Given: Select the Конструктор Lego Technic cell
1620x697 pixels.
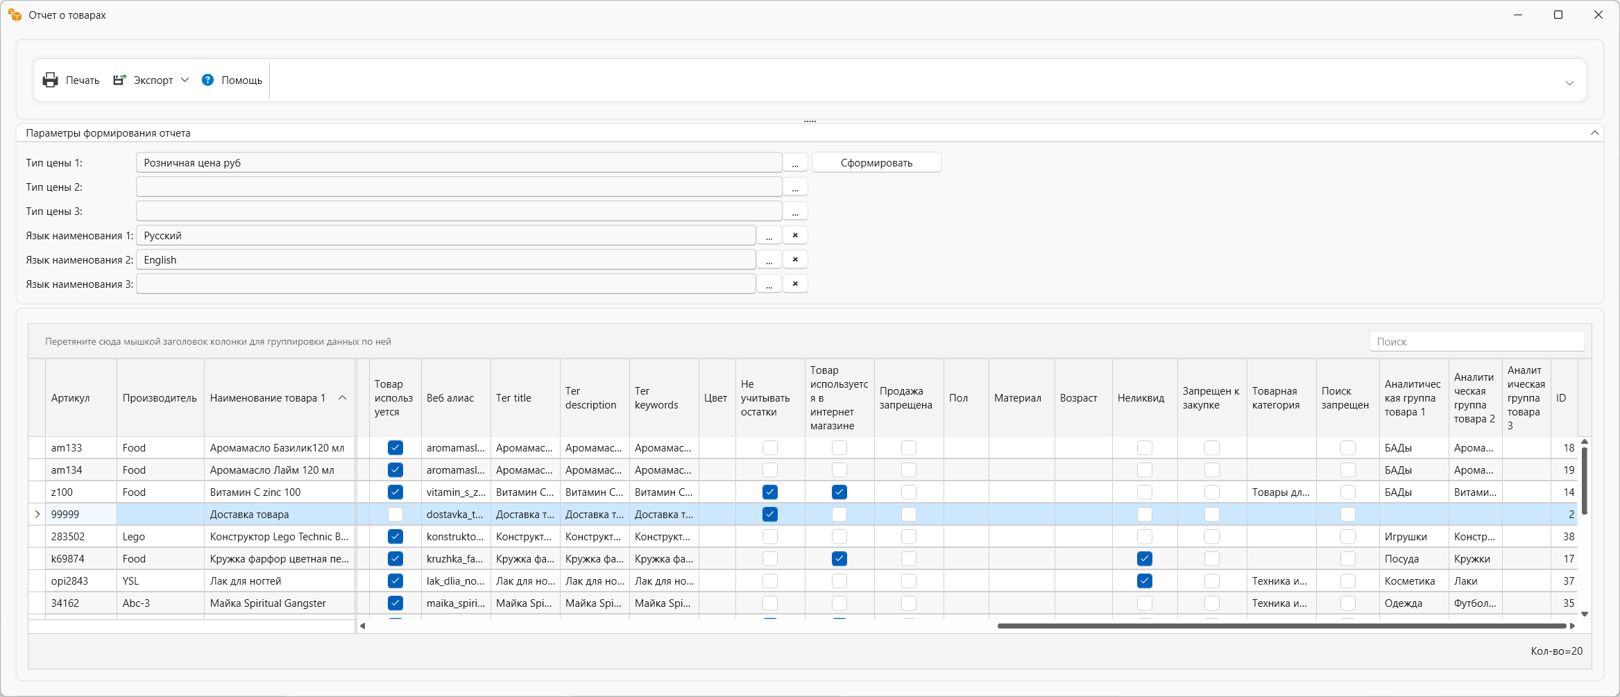Looking at the screenshot, I should click(279, 537).
